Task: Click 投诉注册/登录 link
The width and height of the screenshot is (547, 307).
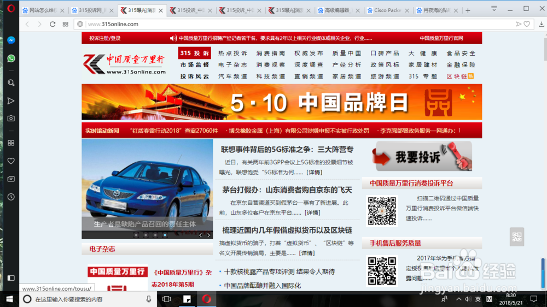Action: tap(104, 38)
